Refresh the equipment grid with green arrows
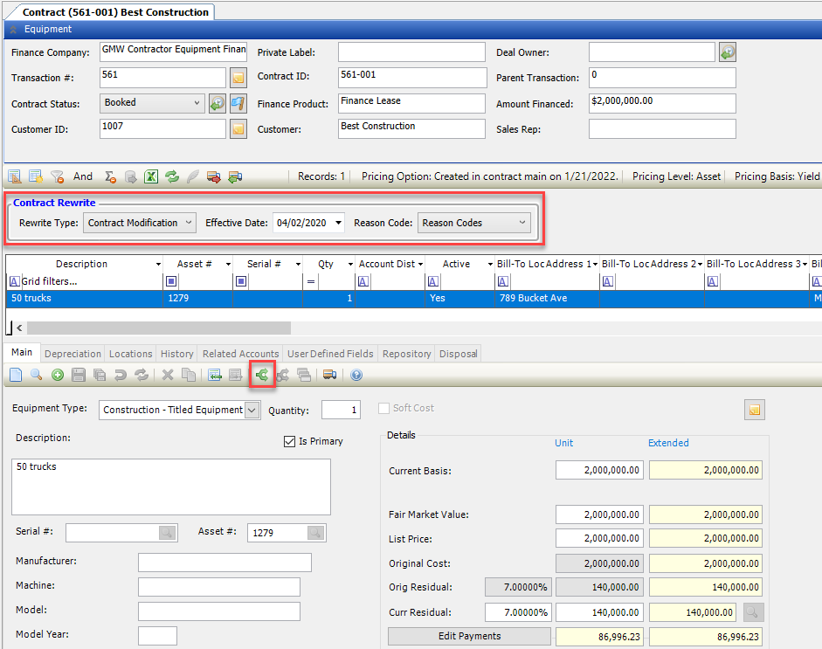The width and height of the screenshot is (822, 649). pos(172,176)
